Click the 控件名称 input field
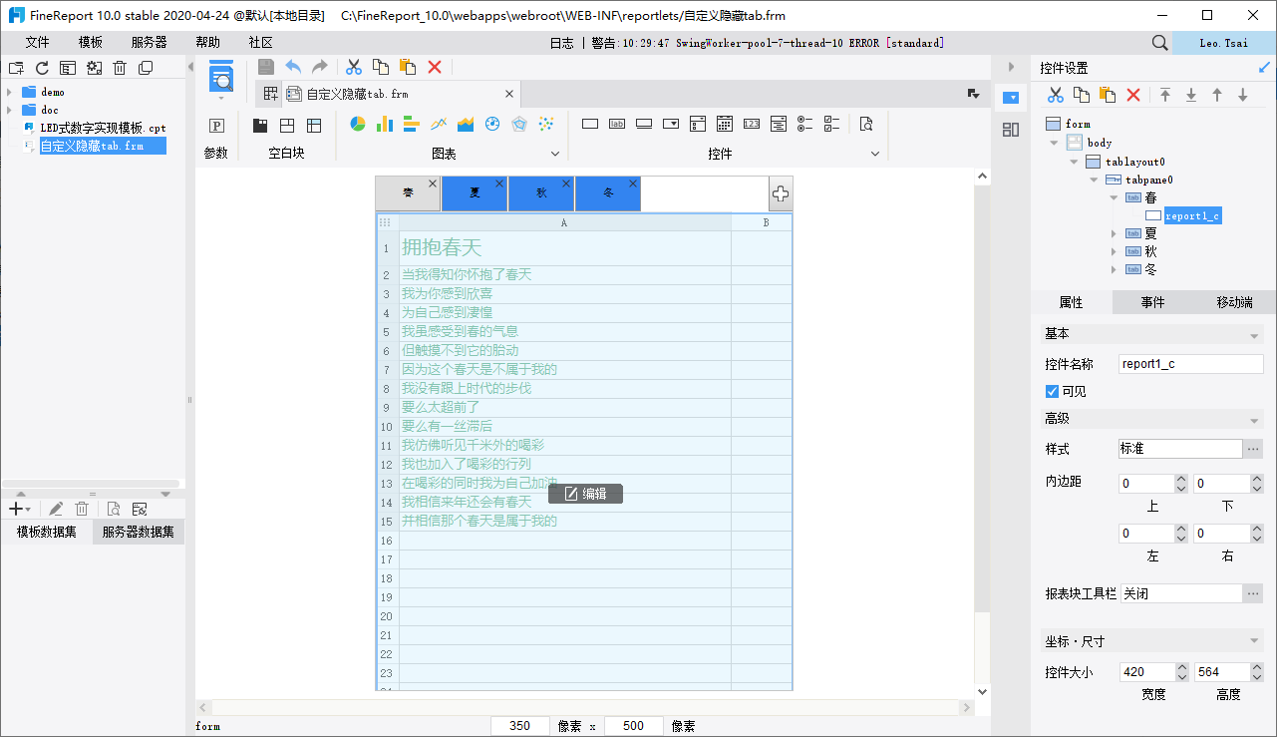The image size is (1277, 737). 1190,364
